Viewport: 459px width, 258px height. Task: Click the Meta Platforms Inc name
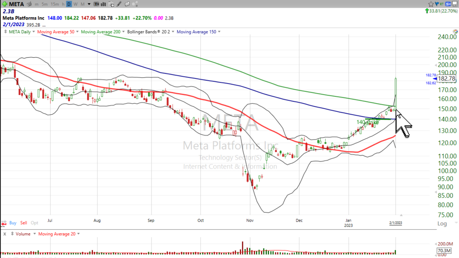(x=23, y=18)
